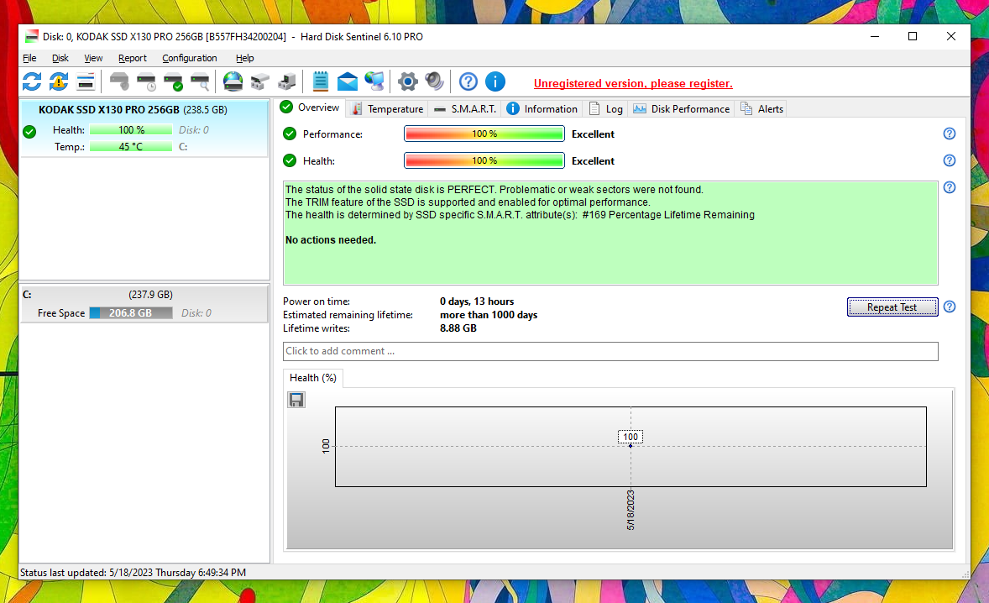Screen dimensions: 989x603
Task: Click the help icon next to Performance row
Action: point(950,134)
